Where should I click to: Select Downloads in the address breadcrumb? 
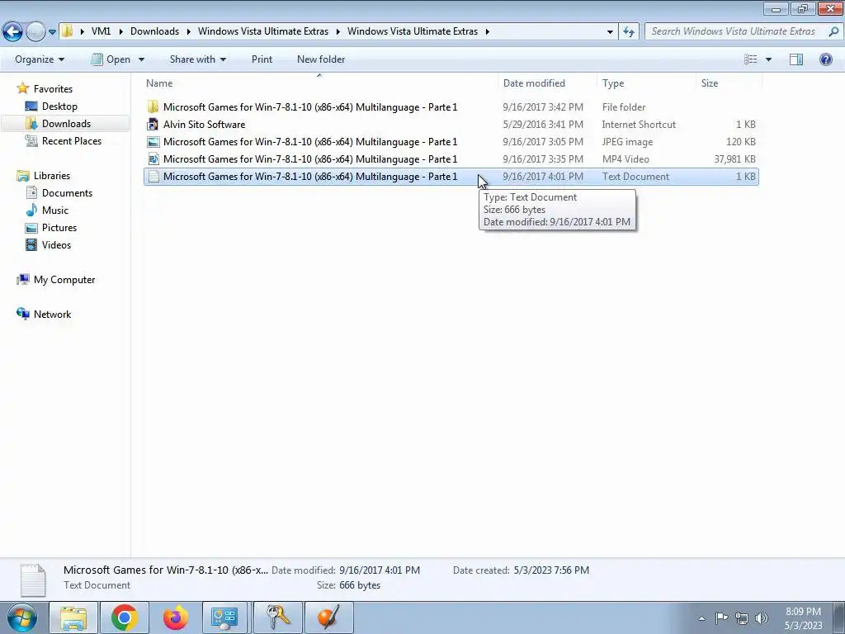pyautogui.click(x=154, y=31)
